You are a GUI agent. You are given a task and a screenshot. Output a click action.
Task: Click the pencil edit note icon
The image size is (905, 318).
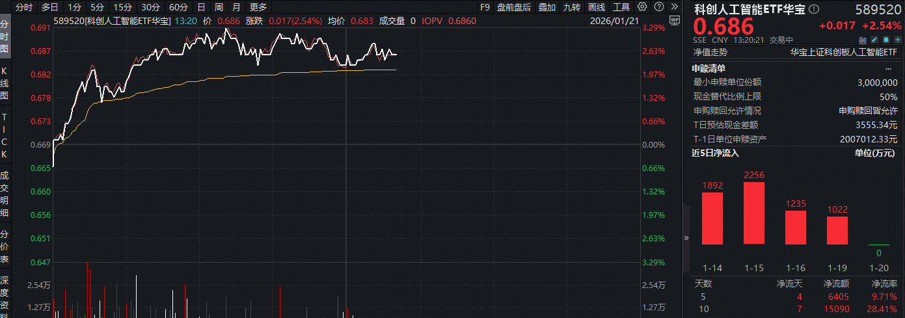pyautogui.click(x=874, y=40)
